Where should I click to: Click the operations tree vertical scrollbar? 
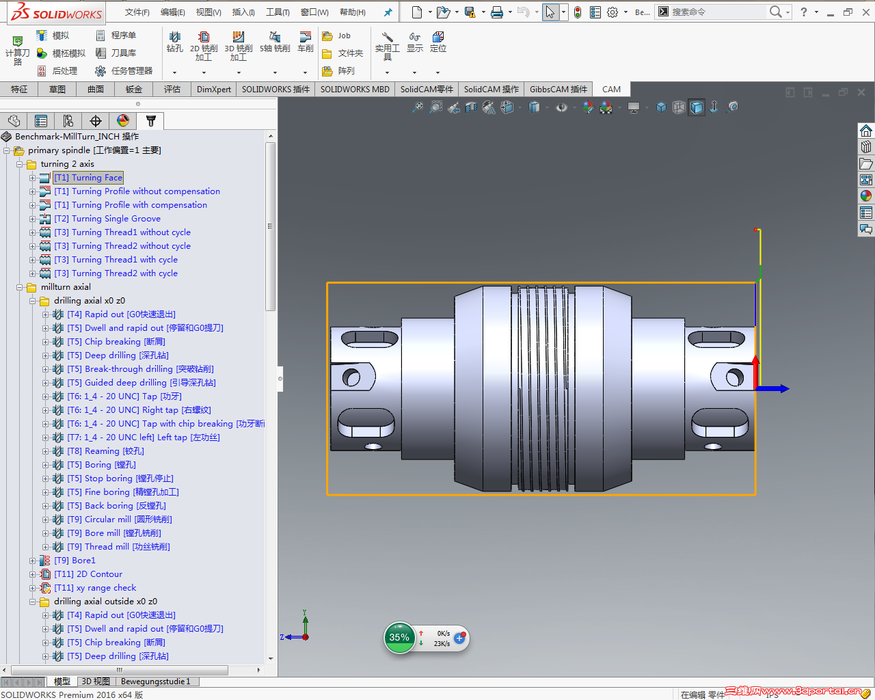[x=270, y=228]
